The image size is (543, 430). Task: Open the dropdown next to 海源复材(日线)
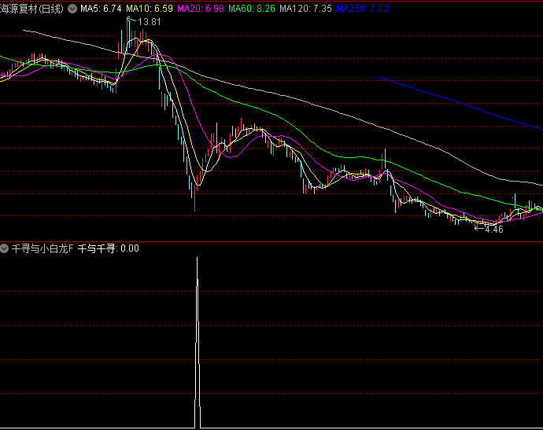click(72, 9)
